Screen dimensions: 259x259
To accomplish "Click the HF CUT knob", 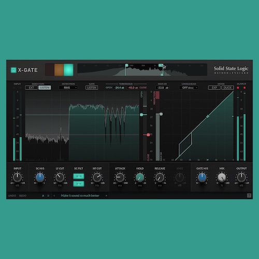I will pyautogui.click(x=97, y=178).
